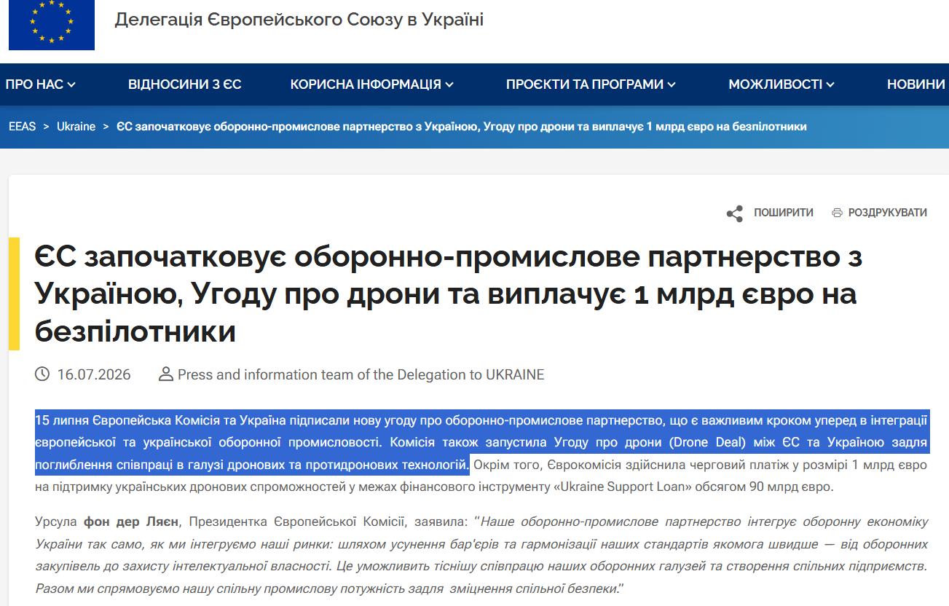The width and height of the screenshot is (949, 606).
Task: Go to the Ukraine breadcrumb link
Action: point(76,127)
